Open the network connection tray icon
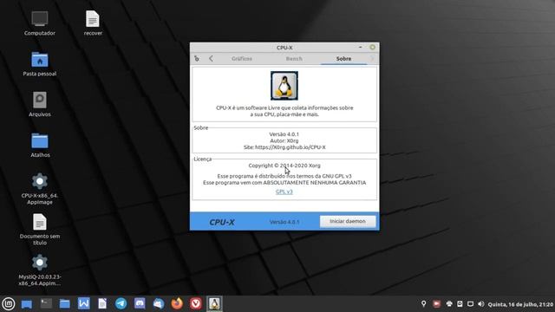The width and height of the screenshot is (555, 312). [x=470, y=304]
